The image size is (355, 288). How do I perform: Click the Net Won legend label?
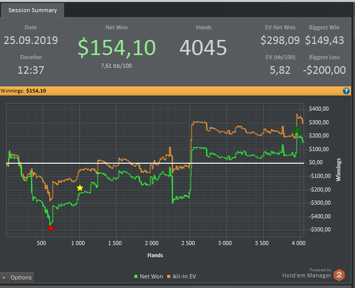(x=151, y=276)
